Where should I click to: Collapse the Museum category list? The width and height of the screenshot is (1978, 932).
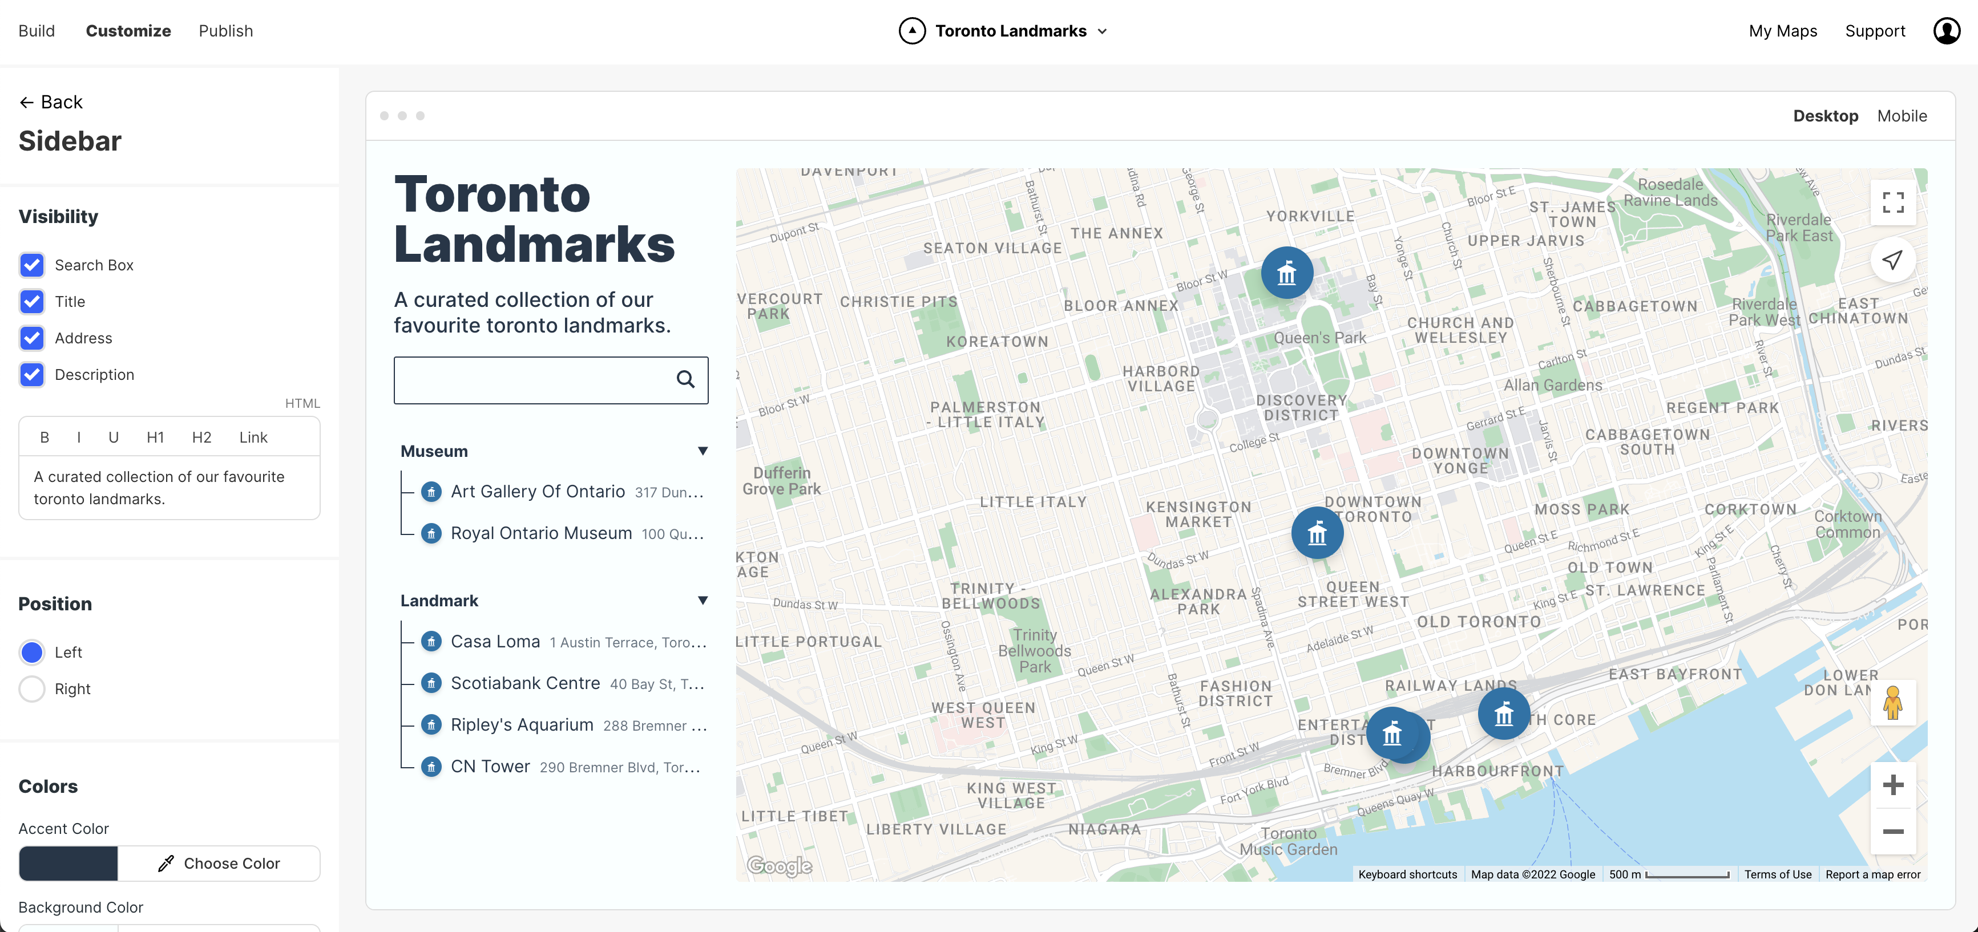click(x=702, y=451)
